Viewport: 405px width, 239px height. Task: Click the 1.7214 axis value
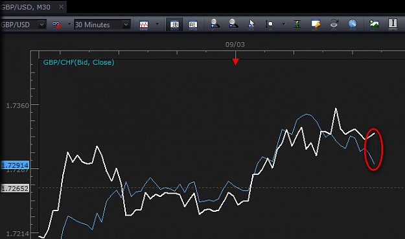click(x=17, y=234)
